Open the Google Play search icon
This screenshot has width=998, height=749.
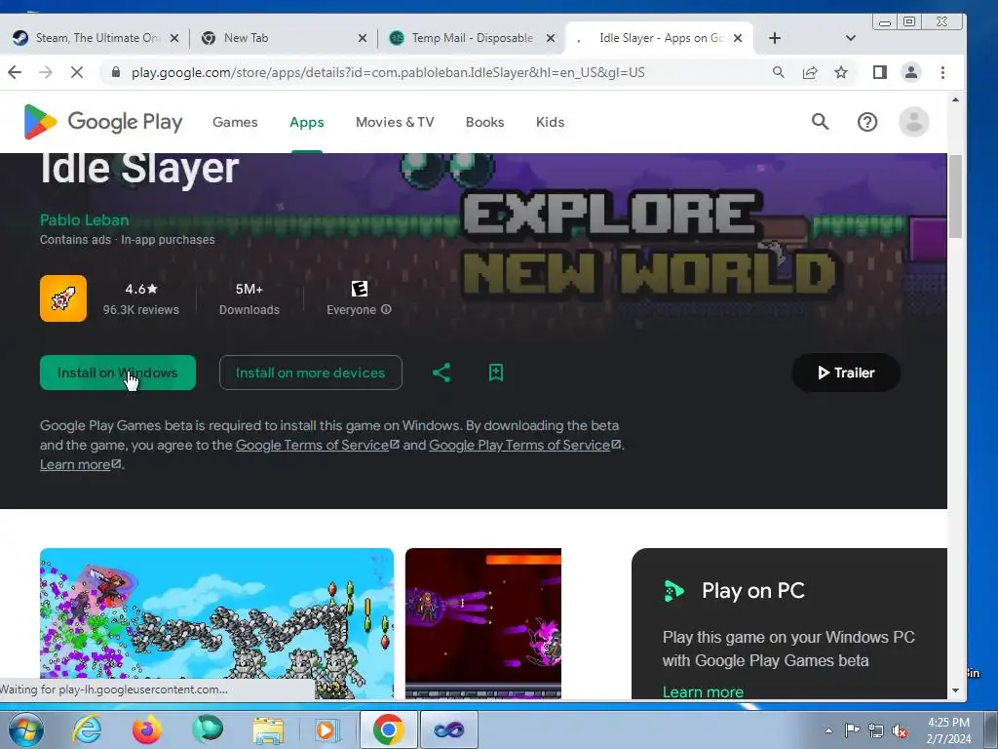pos(820,122)
